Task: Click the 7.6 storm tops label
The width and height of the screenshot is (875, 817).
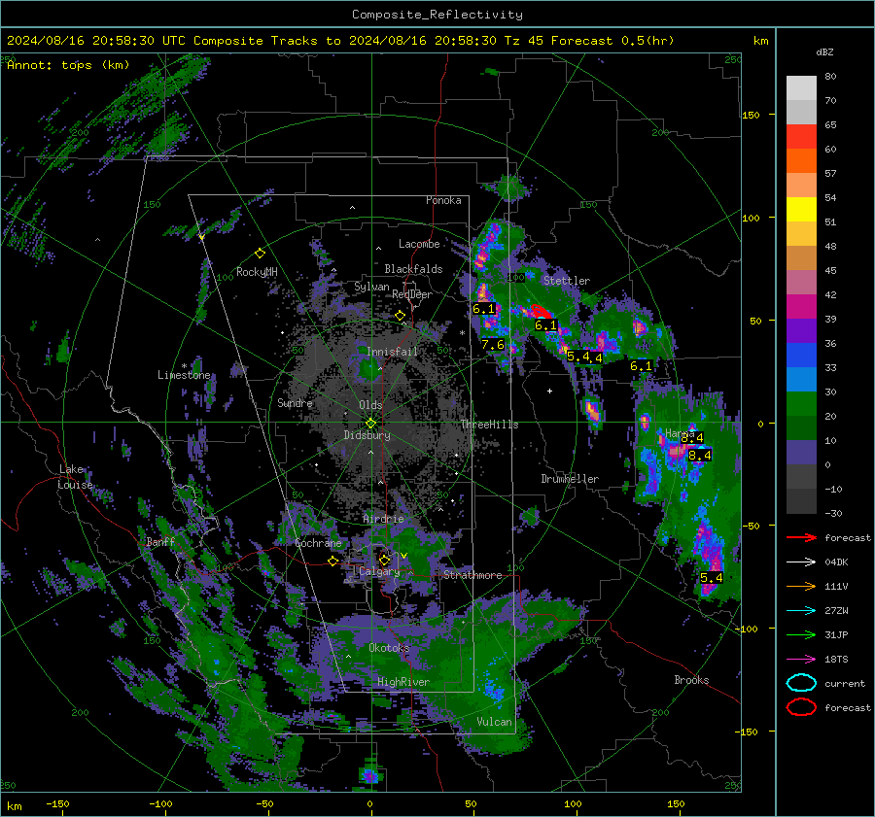Action: click(x=493, y=345)
